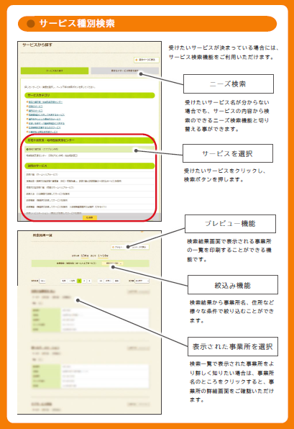
Task: Open the display count dropdown in the results toolbar
Action: [x=42, y=281]
